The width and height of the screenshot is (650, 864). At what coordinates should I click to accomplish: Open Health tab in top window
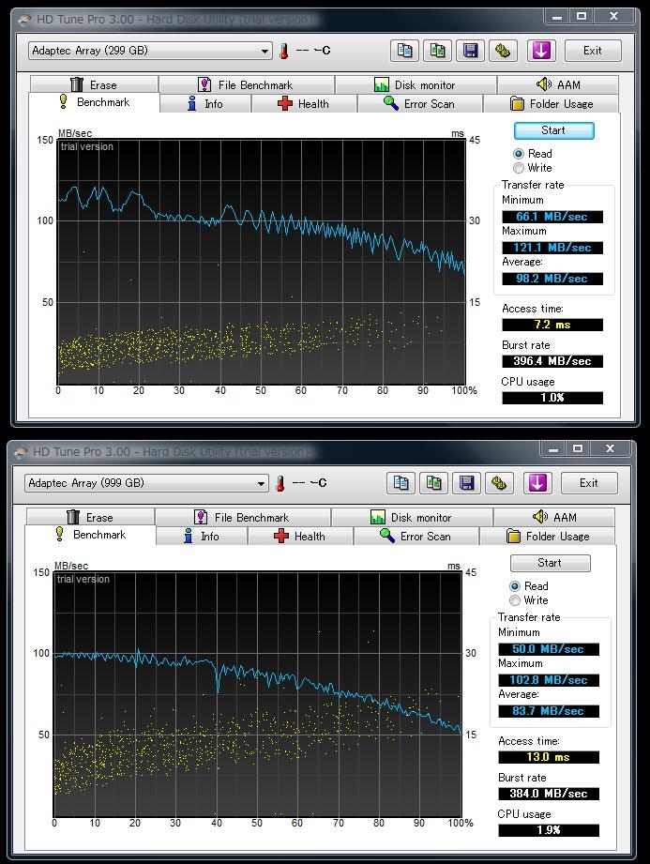click(x=304, y=103)
